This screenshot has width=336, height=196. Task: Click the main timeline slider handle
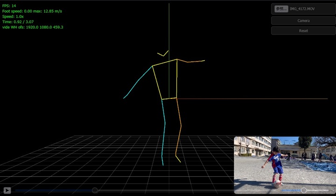pos(95,190)
